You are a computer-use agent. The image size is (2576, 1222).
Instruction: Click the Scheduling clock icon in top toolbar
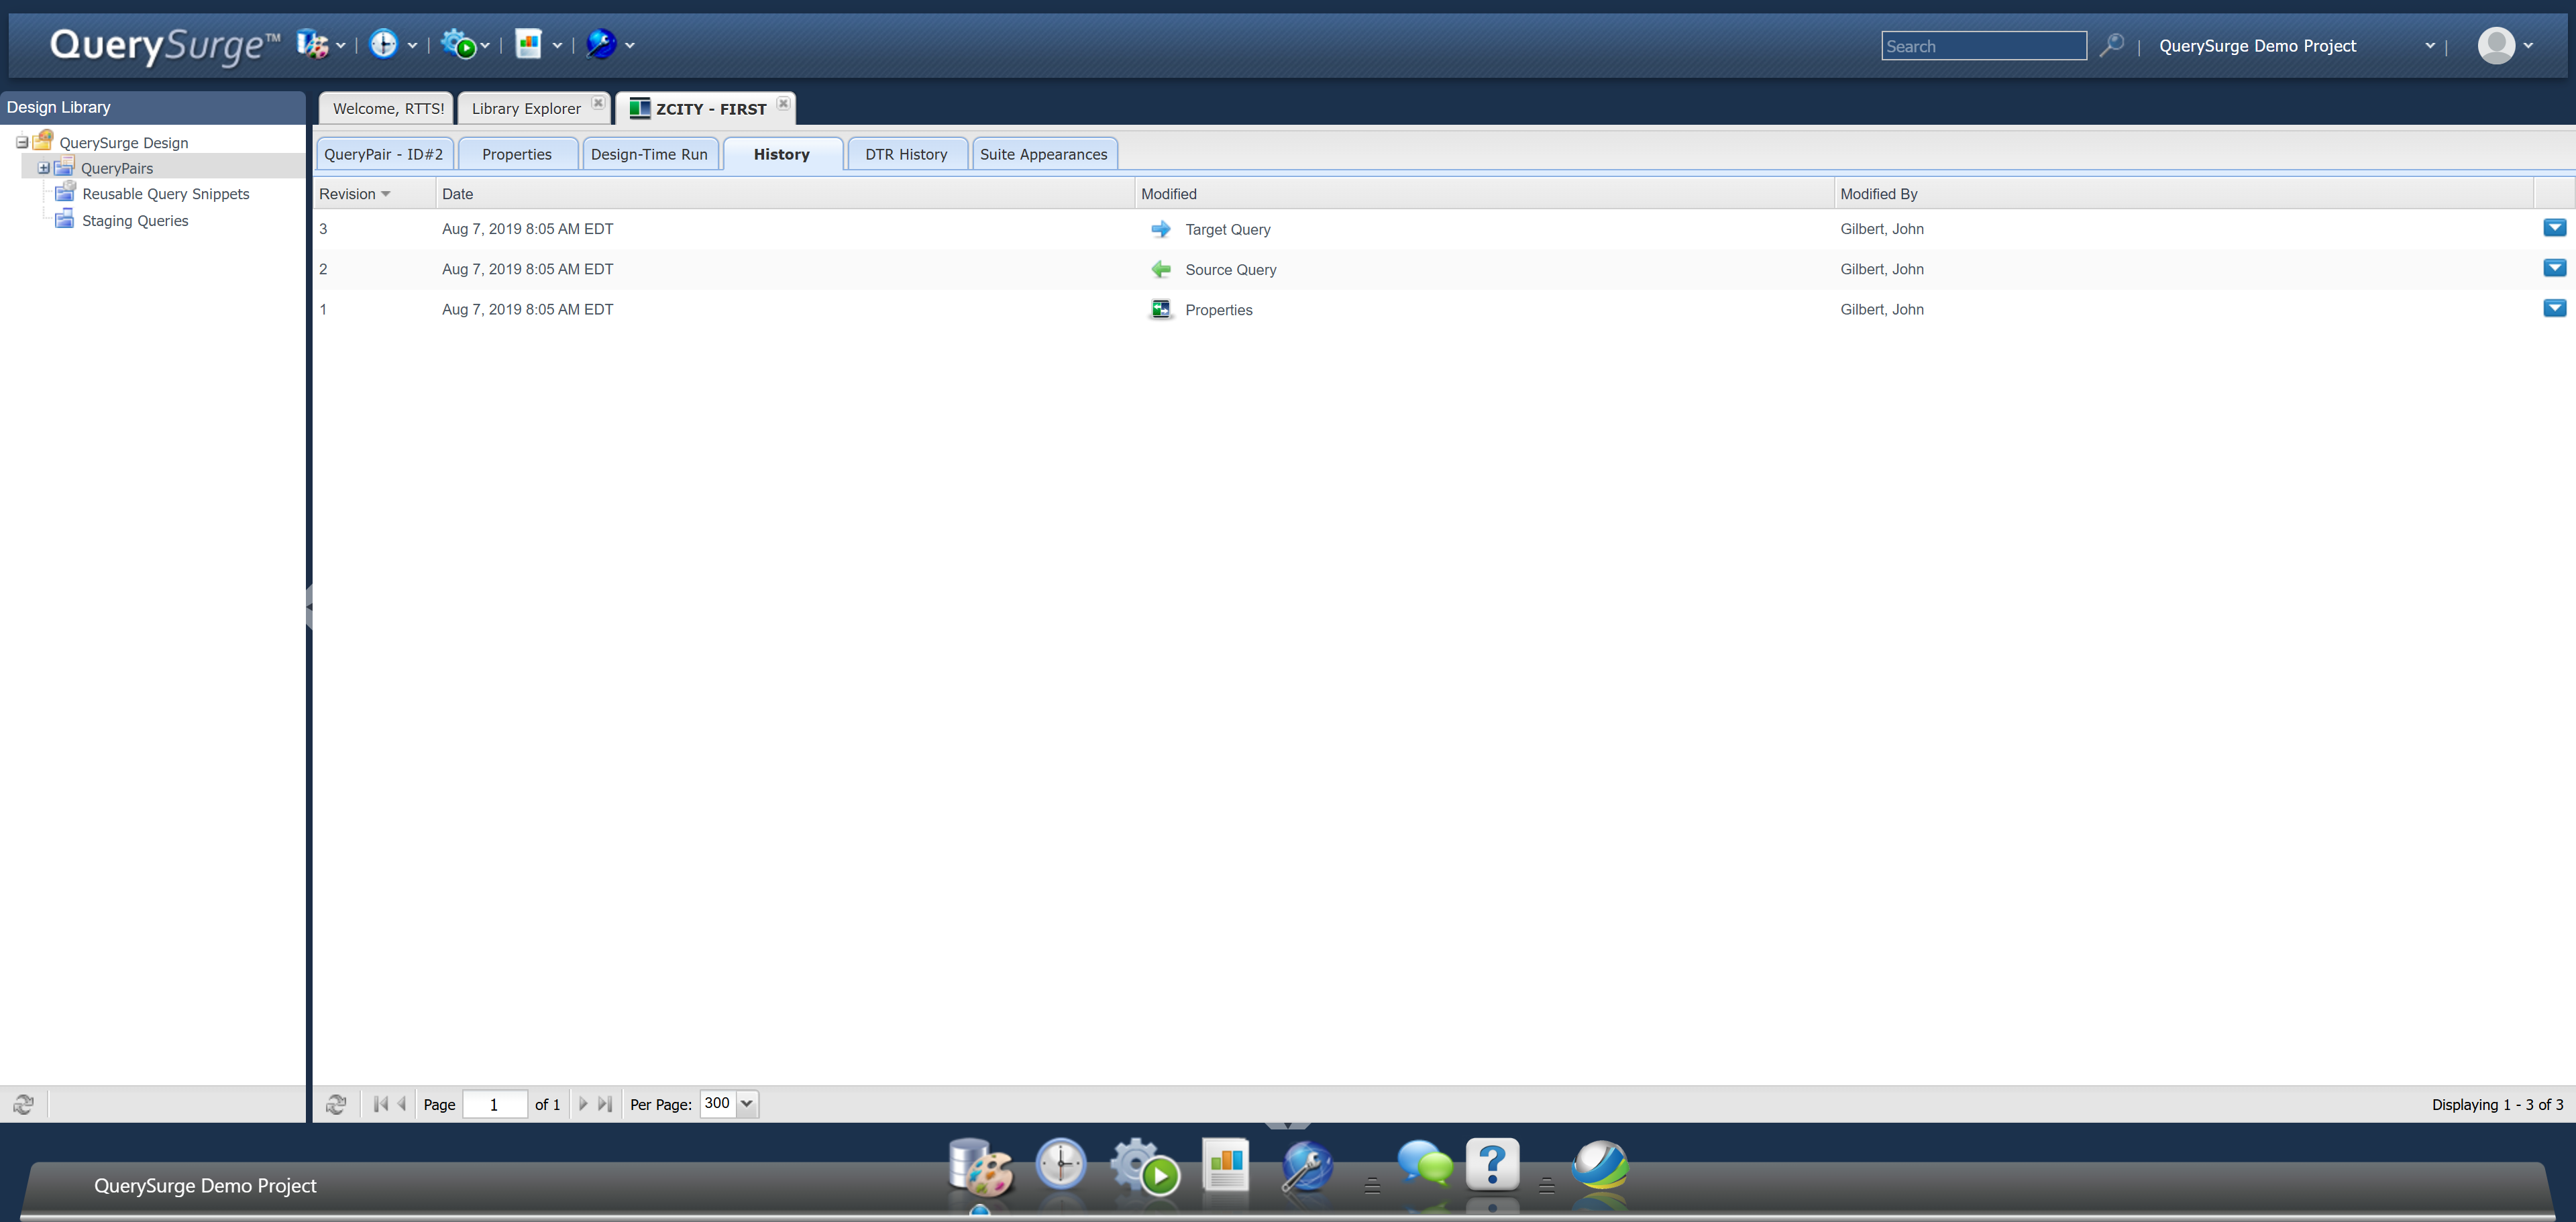point(383,44)
